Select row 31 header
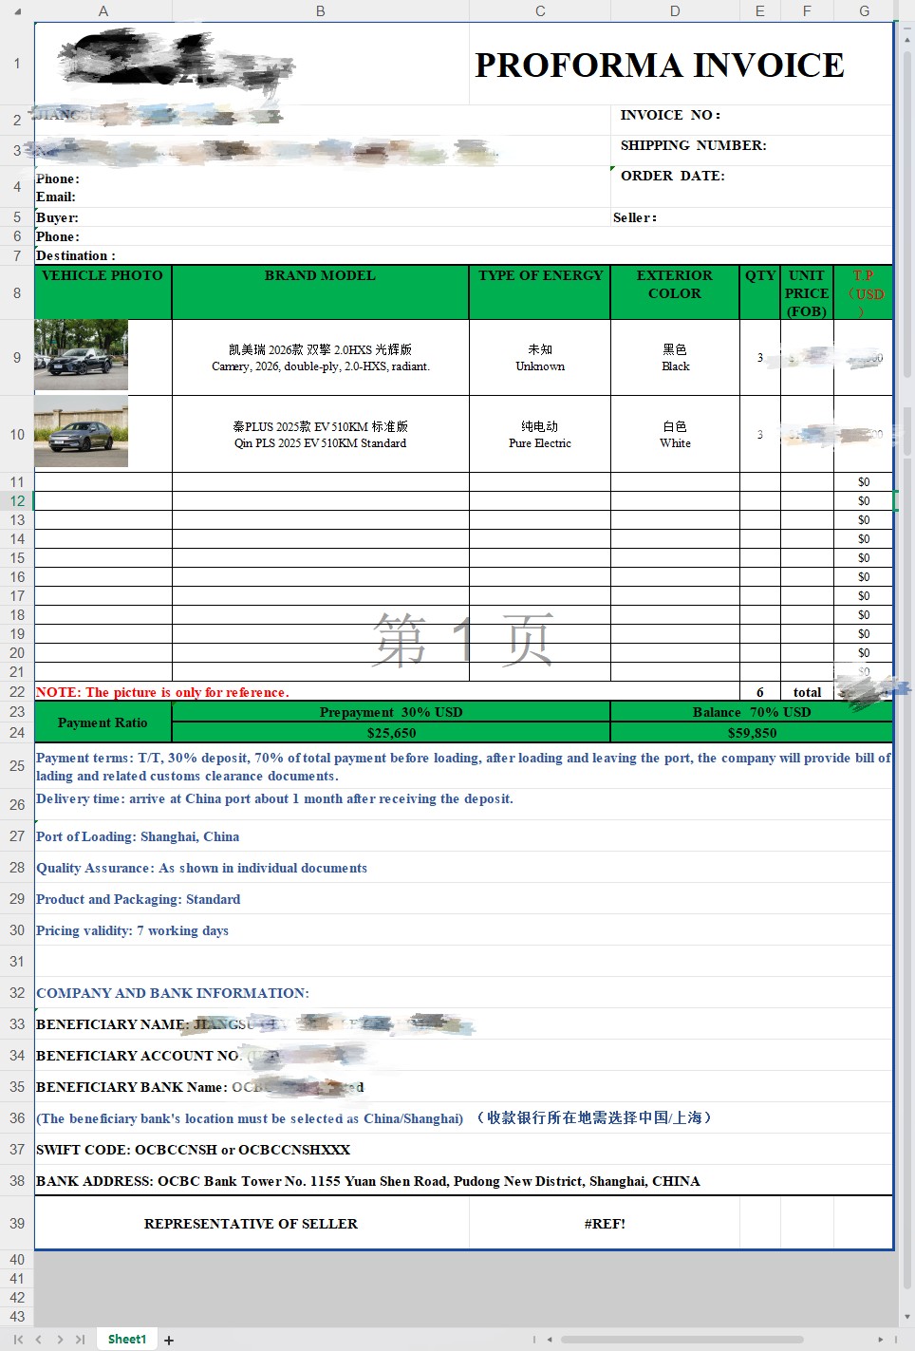915x1351 pixels. click(x=17, y=961)
